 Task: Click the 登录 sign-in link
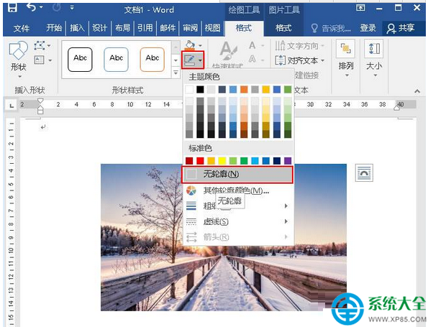(368, 28)
